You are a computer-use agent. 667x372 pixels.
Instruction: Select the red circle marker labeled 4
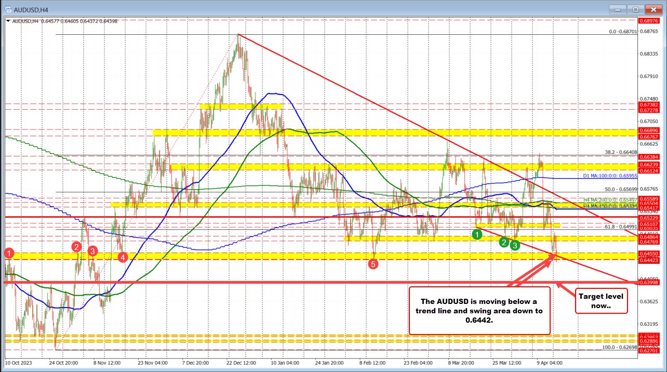[123, 257]
